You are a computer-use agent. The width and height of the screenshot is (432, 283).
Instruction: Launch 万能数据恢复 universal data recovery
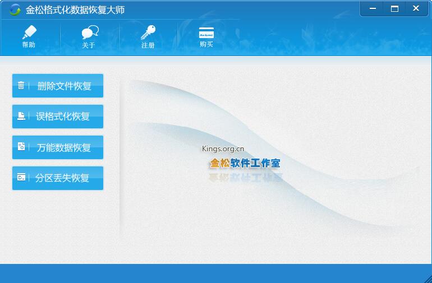point(63,147)
